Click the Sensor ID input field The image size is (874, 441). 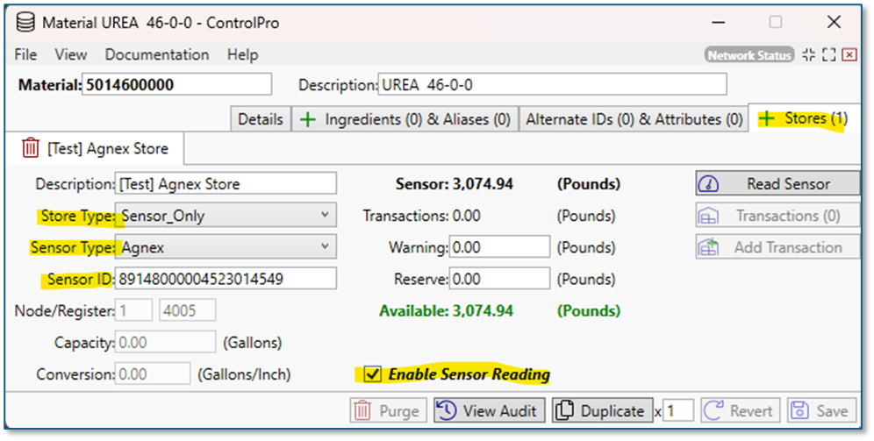coord(226,279)
